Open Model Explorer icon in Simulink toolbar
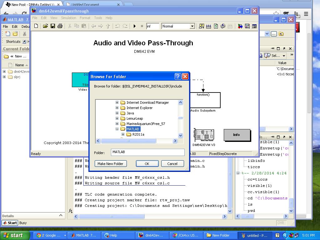Viewport: 320px width, 240px height. coord(247,26)
